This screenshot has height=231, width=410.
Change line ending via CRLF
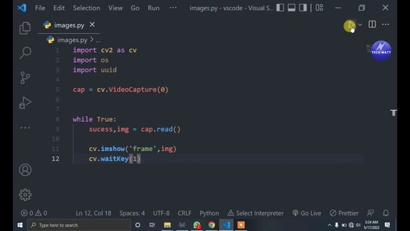(x=184, y=213)
